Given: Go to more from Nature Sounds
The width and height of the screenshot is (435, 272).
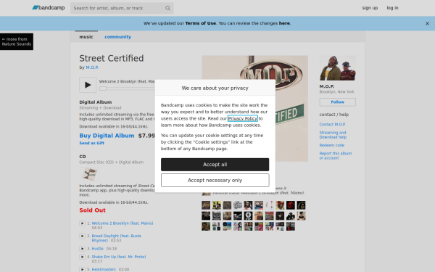Looking at the screenshot, I should (x=17, y=41).
